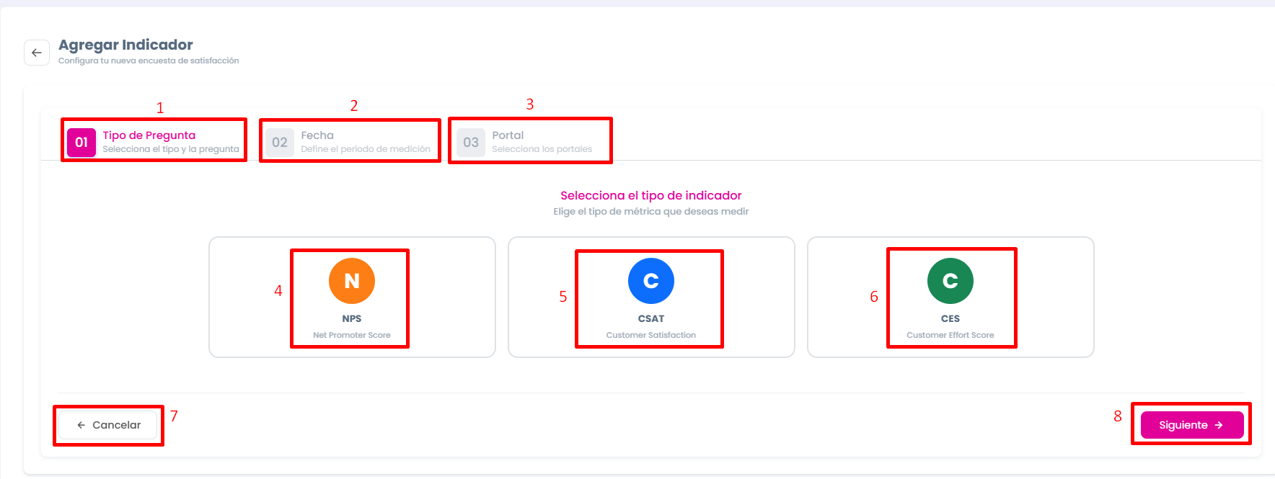Choose the CSAT indicator card

pyautogui.click(x=651, y=297)
